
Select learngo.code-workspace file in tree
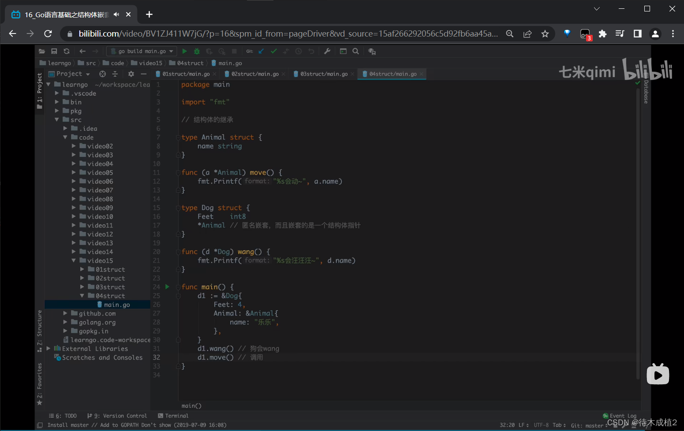[107, 340]
